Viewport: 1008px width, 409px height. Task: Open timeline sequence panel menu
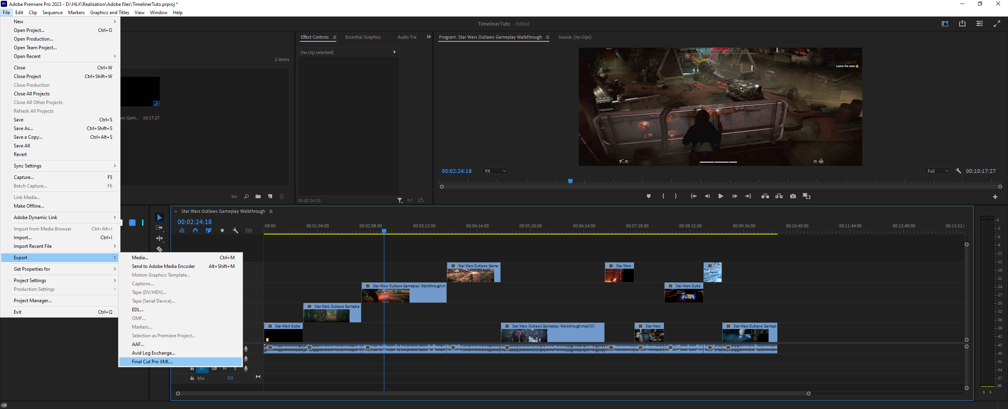click(x=271, y=211)
